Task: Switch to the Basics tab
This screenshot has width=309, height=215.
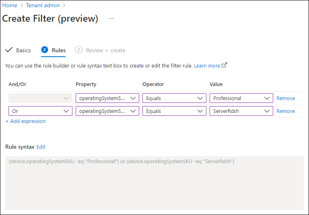Action: coord(23,50)
